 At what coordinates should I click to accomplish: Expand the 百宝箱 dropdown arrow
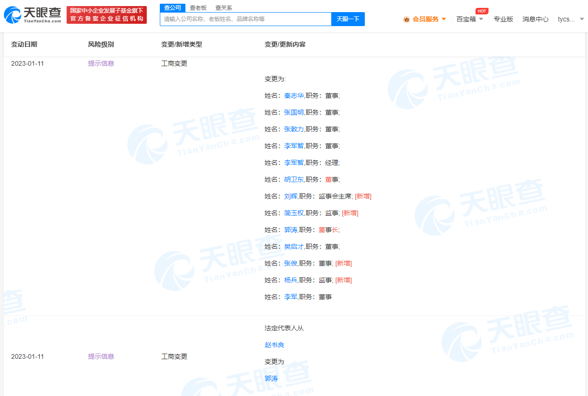[481, 19]
